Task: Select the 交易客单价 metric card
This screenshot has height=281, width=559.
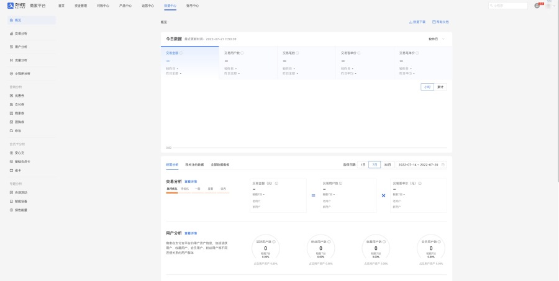Action: 365,63
